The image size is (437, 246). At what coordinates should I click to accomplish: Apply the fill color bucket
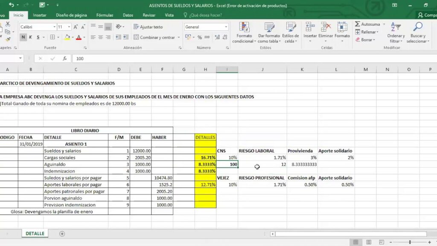[67, 37]
